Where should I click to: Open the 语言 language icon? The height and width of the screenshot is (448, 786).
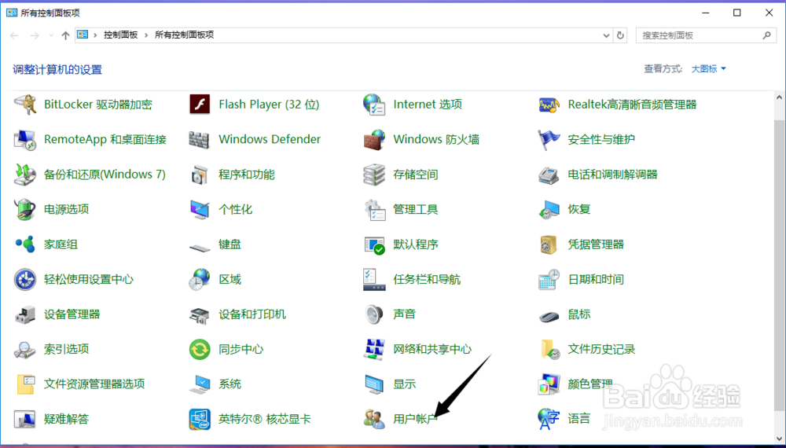point(549,420)
